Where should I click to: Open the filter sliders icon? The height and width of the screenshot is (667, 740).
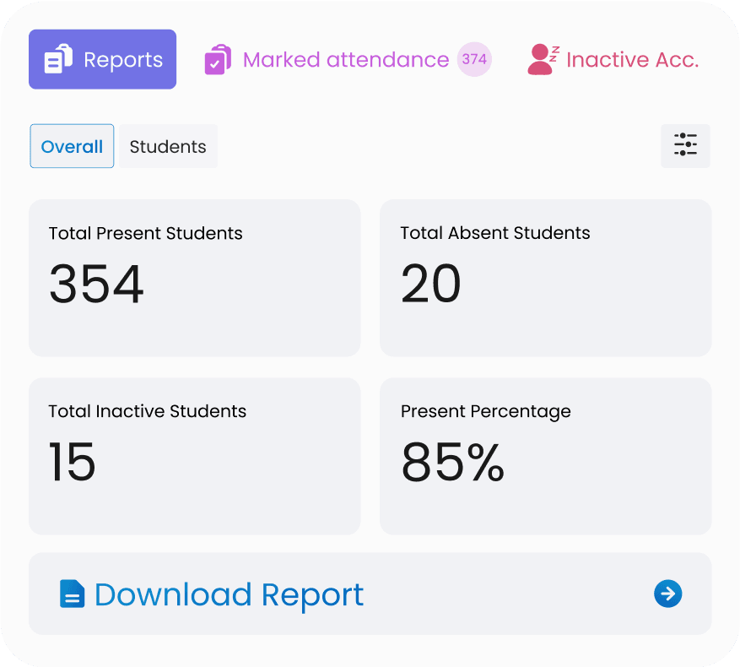pos(684,145)
